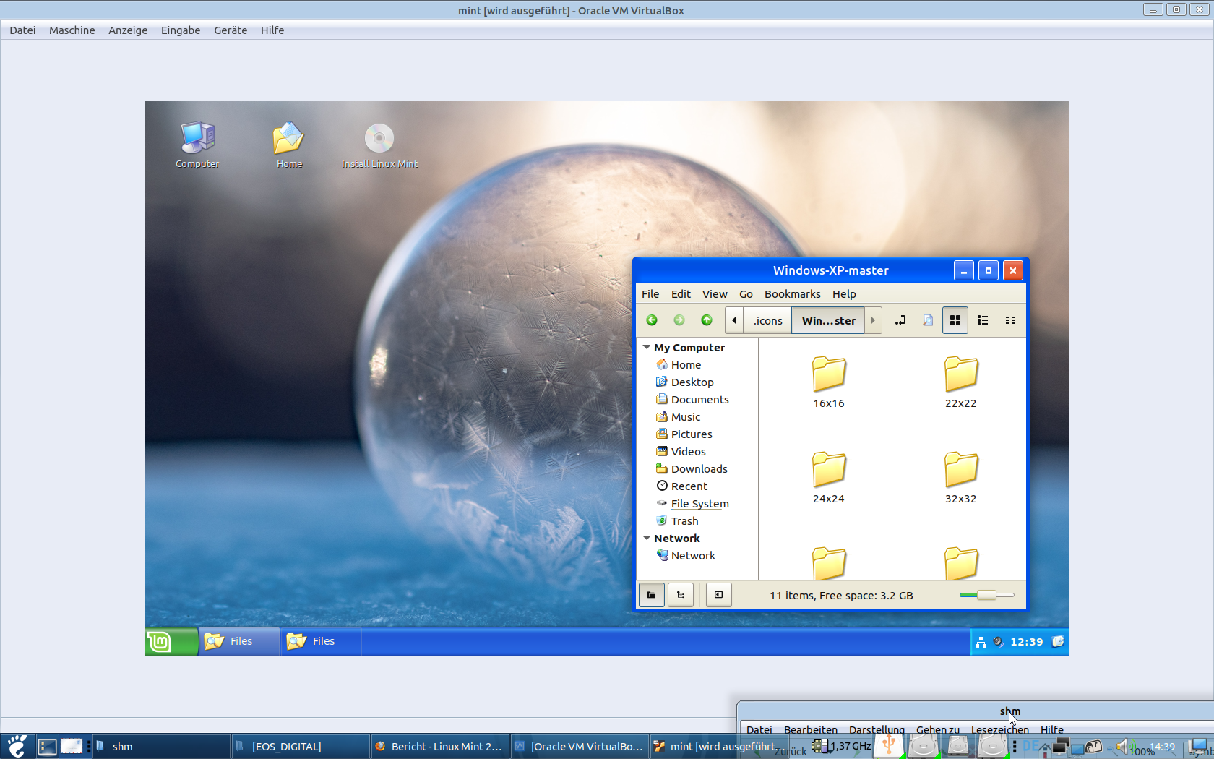Select the Home desktop icon
1214x759 pixels.
[289, 145]
